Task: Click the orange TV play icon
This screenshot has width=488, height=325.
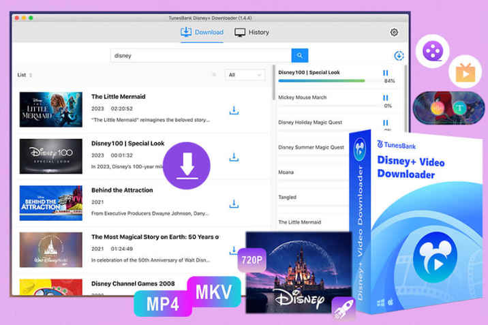Action: [466, 70]
